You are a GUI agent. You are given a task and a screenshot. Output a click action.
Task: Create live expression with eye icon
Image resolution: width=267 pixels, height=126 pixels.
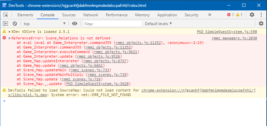[75, 24]
